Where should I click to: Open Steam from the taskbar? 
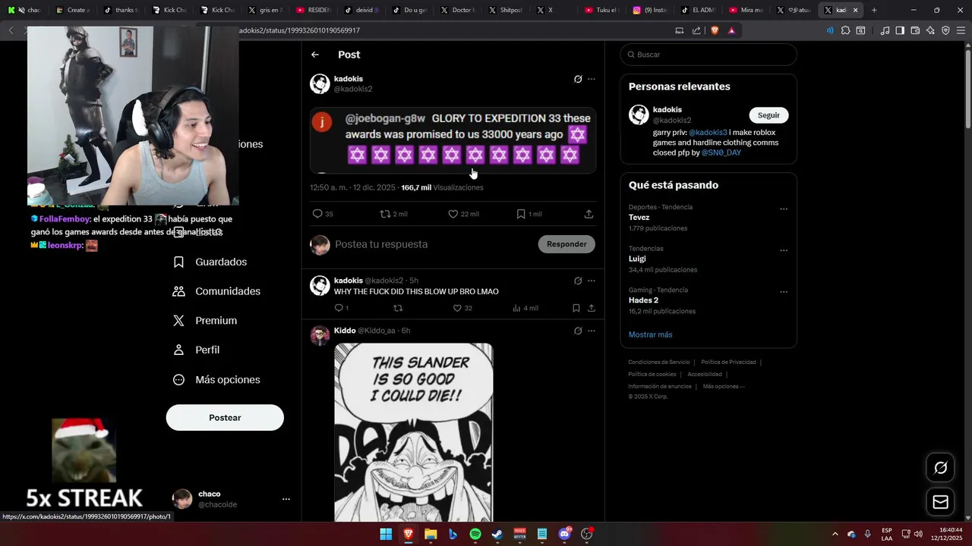(x=497, y=534)
